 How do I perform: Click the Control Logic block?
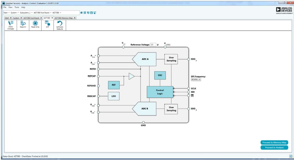pyautogui.click(x=160, y=92)
